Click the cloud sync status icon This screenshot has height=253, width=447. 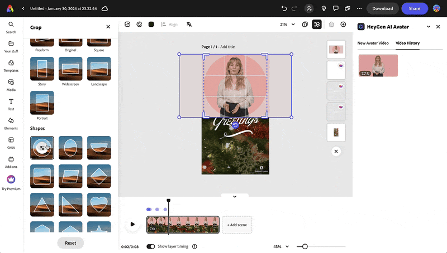tap(104, 8)
